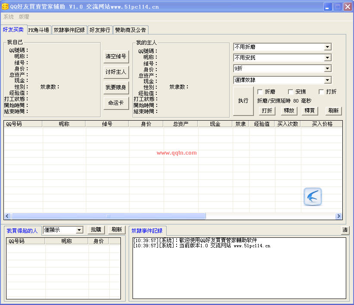Switch to the 好友排行 tab
The height and width of the screenshot is (305, 354).
(x=100, y=30)
